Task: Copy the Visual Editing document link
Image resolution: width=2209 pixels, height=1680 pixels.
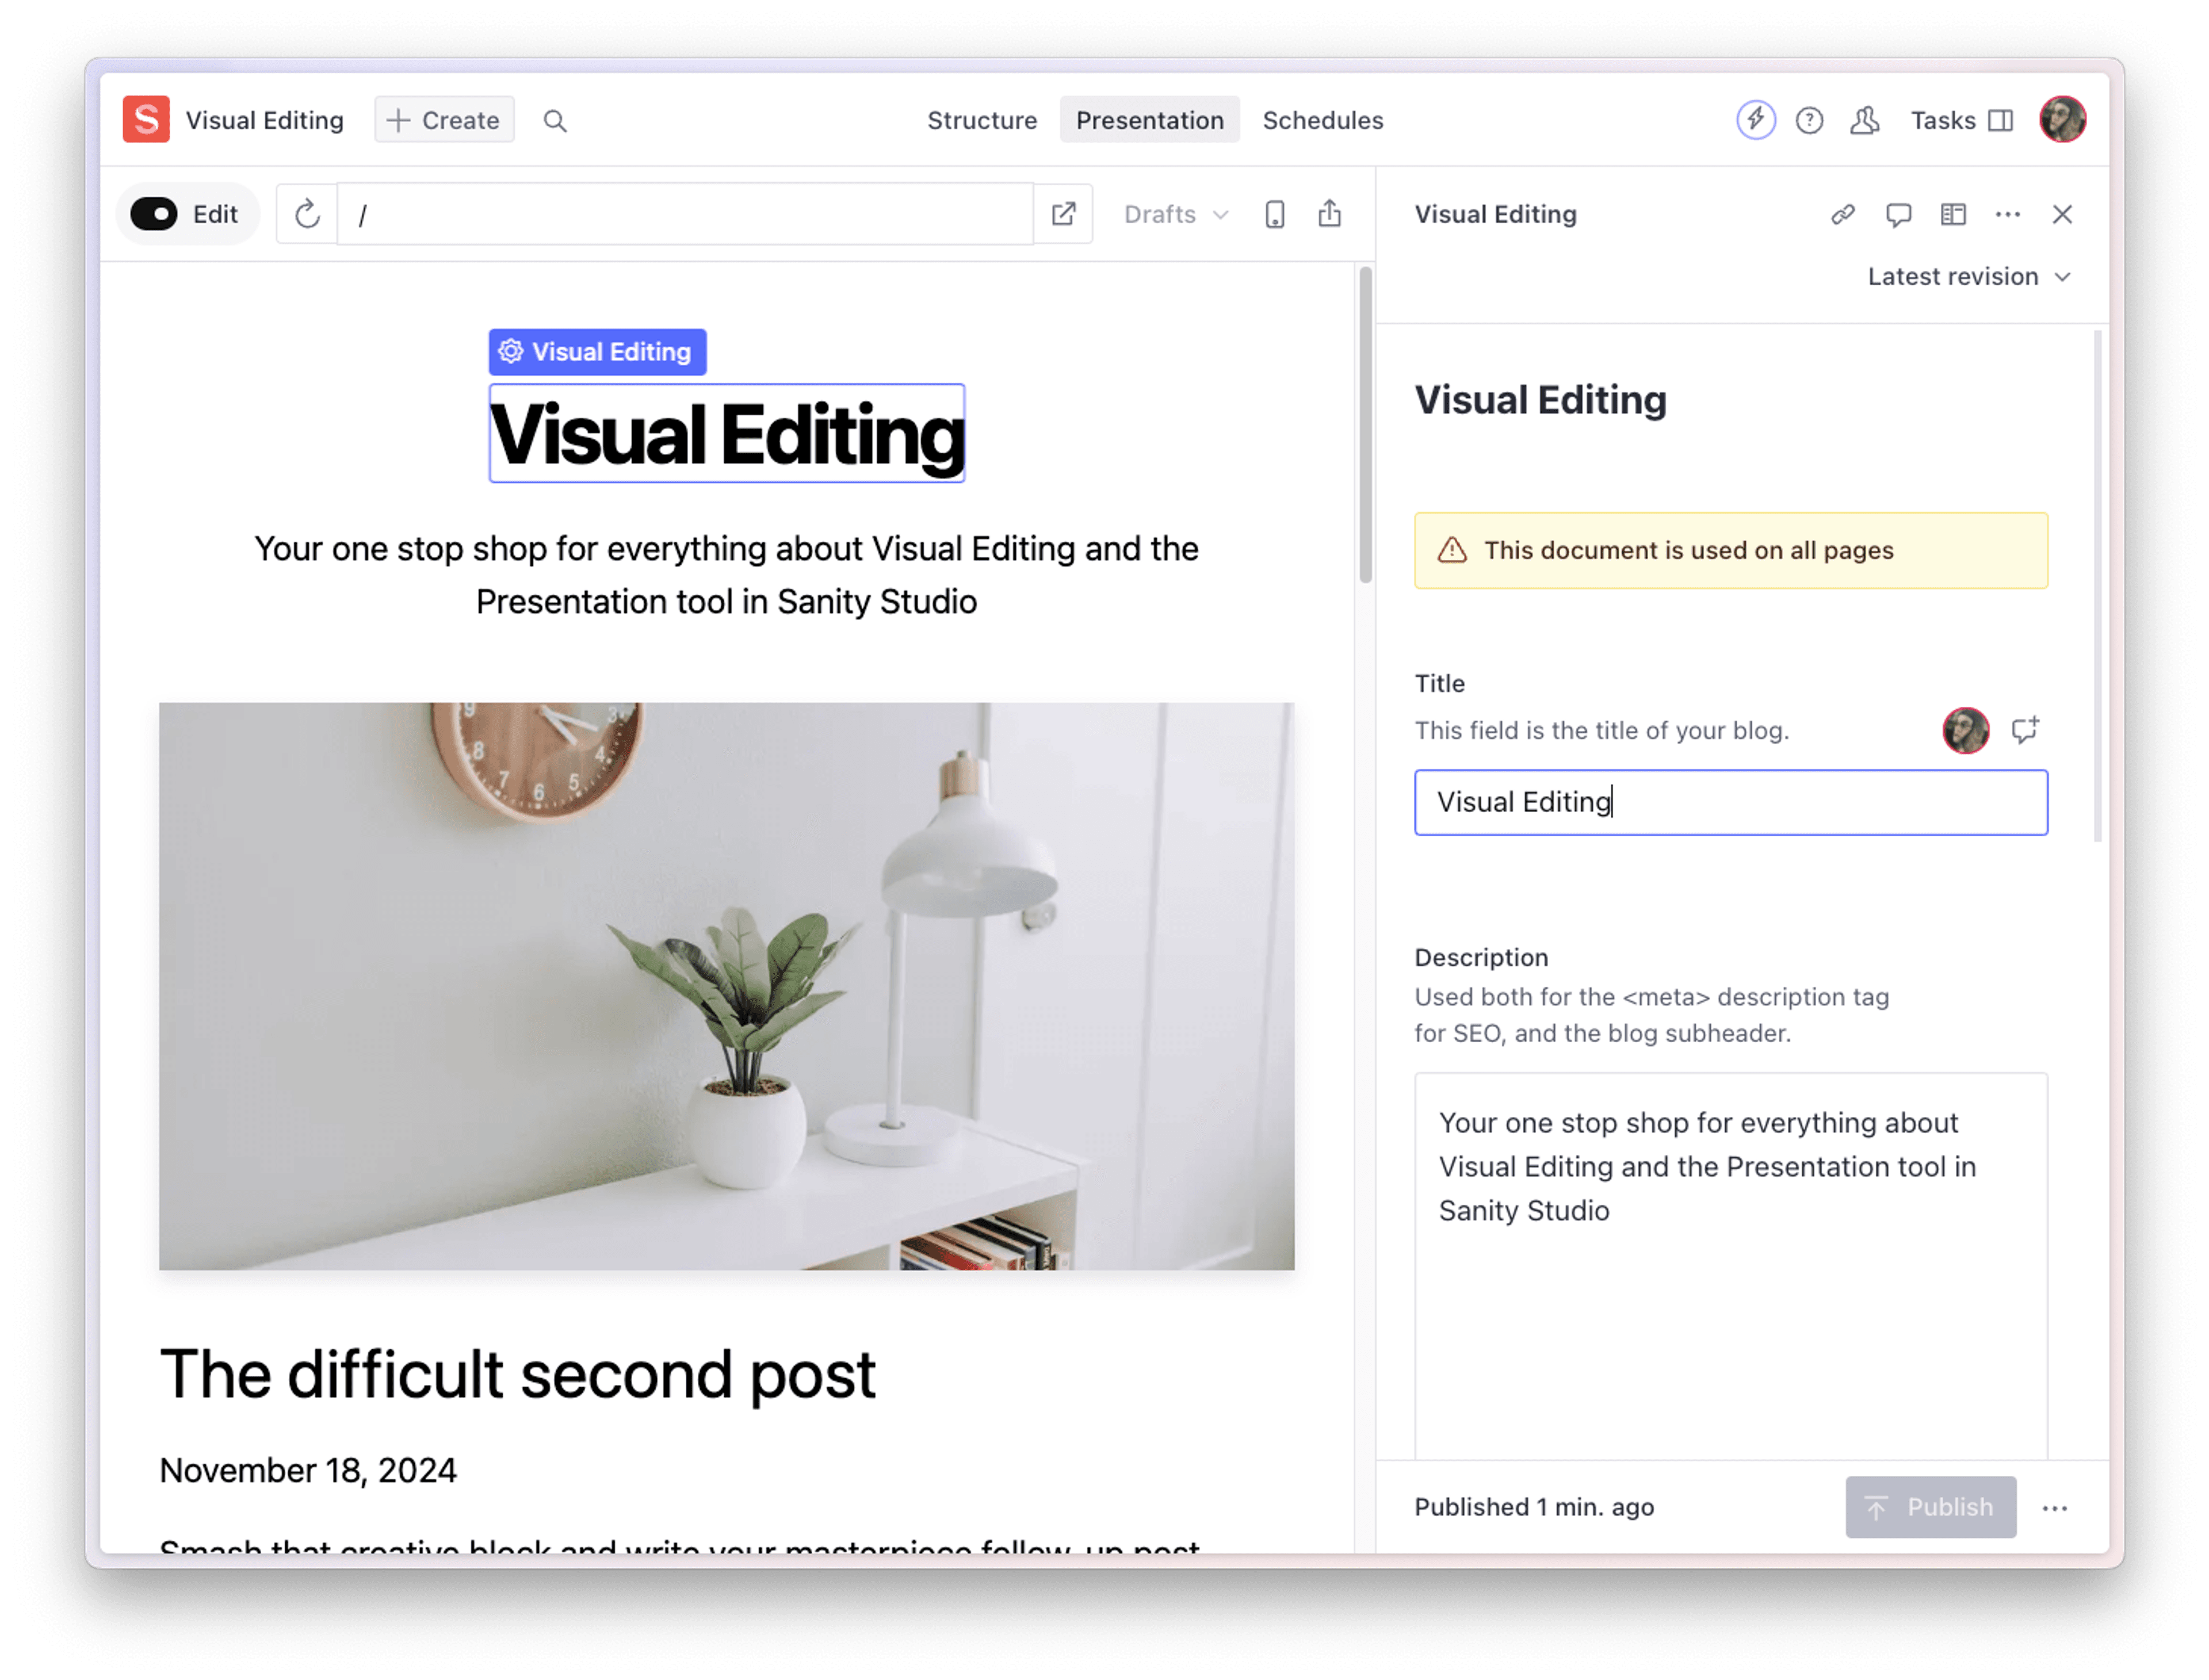Action: pyautogui.click(x=1843, y=214)
